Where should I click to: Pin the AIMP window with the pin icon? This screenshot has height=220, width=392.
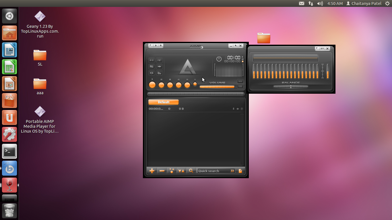[x=236, y=46]
